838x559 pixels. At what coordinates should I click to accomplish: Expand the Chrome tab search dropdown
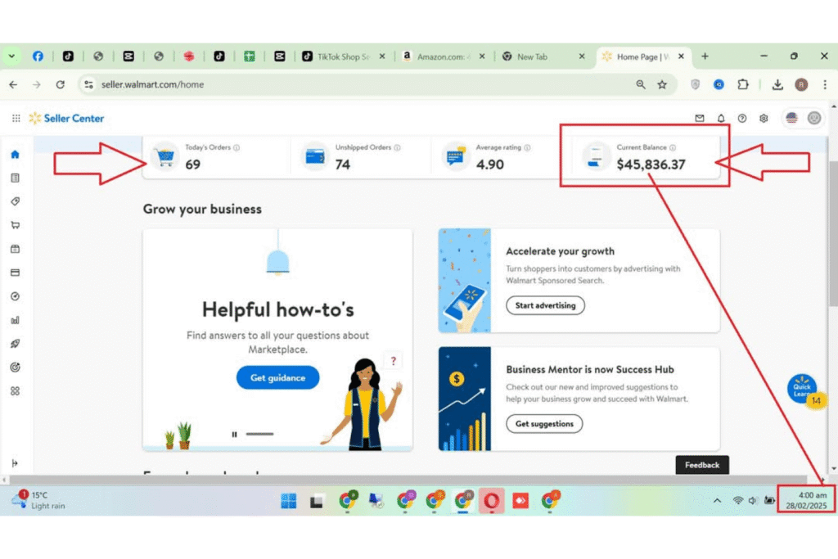point(11,56)
